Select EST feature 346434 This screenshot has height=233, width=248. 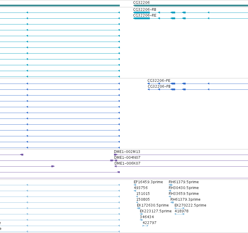[x=147, y=217]
